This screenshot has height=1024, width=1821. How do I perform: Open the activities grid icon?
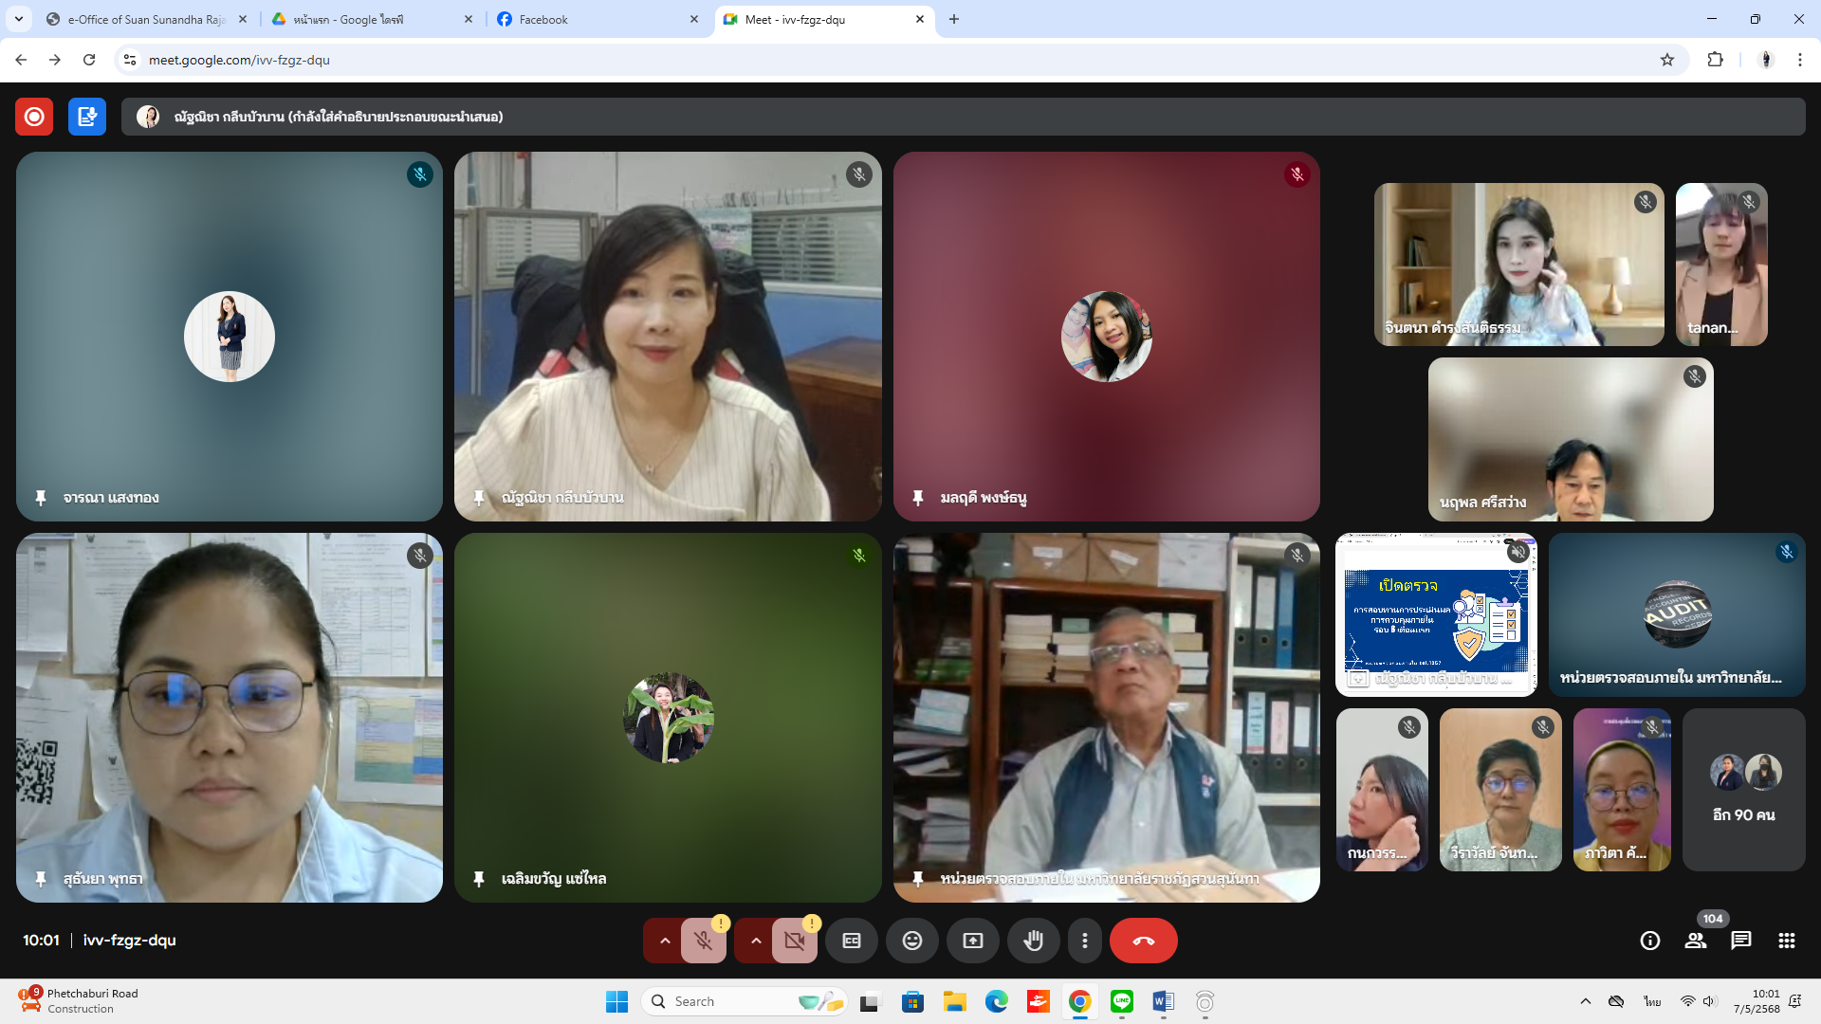(x=1786, y=941)
